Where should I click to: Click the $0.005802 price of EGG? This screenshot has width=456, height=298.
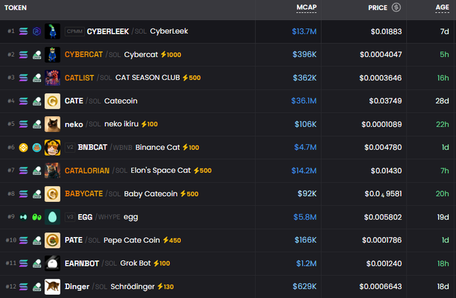(x=383, y=217)
